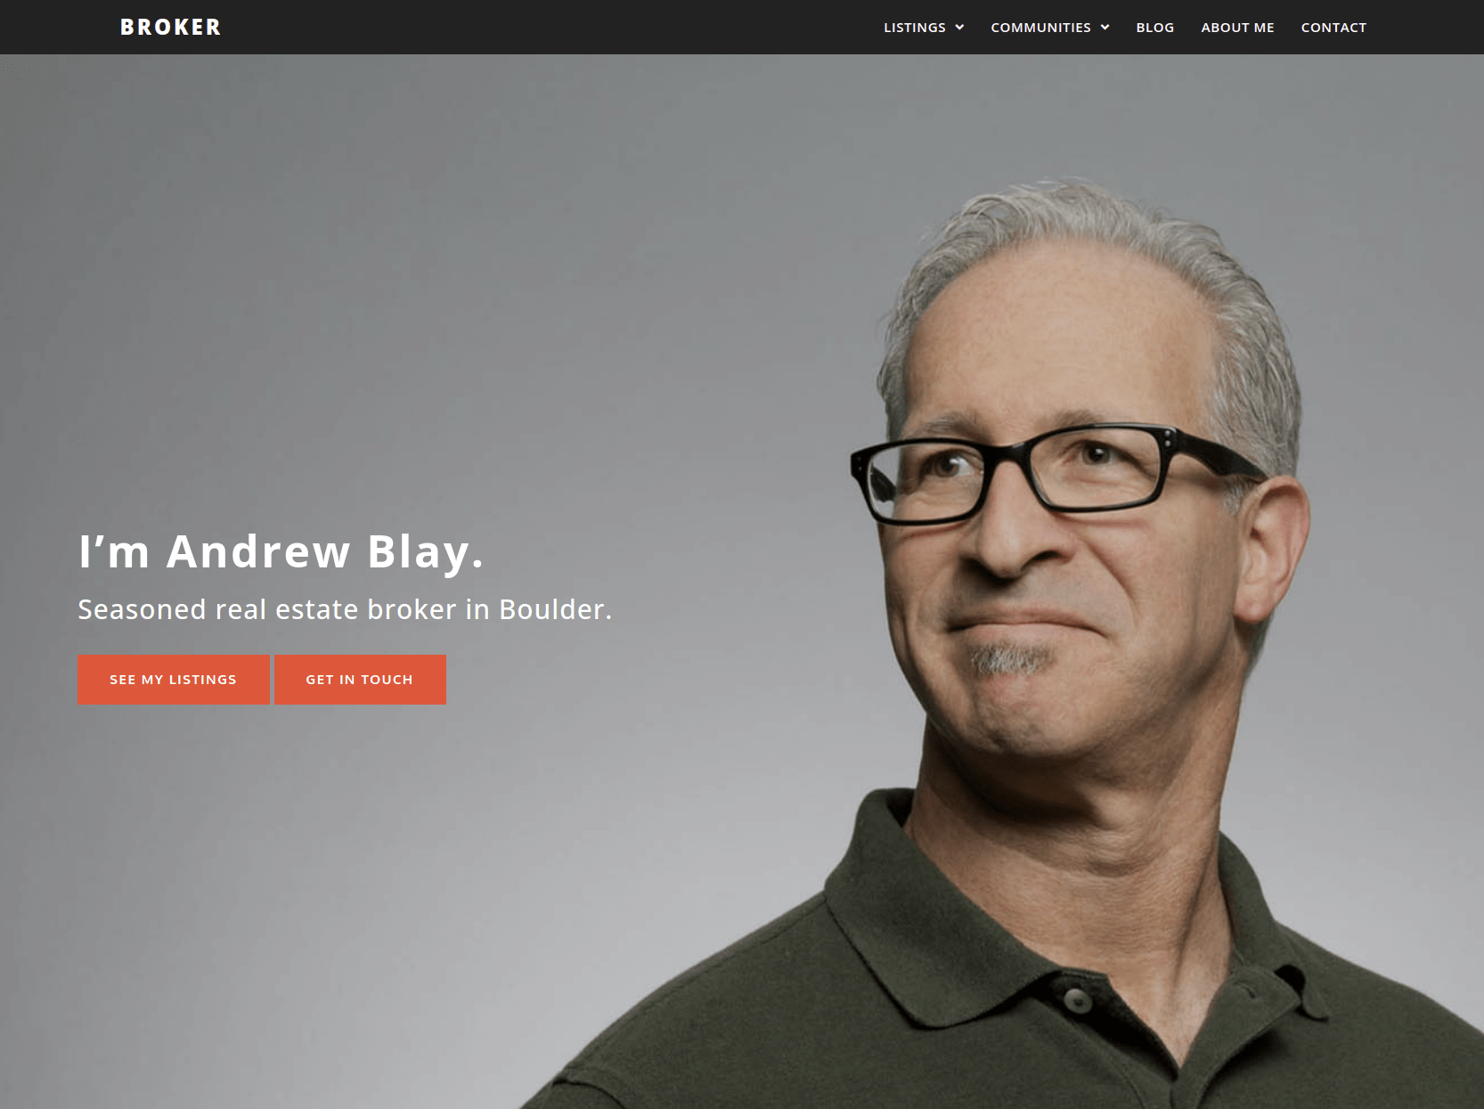This screenshot has width=1484, height=1109.
Task: Click the shirt button on the polo
Action: pos(1078,999)
